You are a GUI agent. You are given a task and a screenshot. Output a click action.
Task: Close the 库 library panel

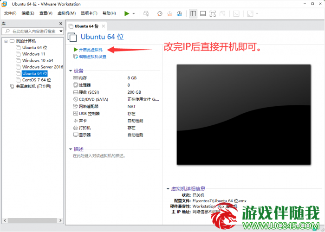pos(61,23)
